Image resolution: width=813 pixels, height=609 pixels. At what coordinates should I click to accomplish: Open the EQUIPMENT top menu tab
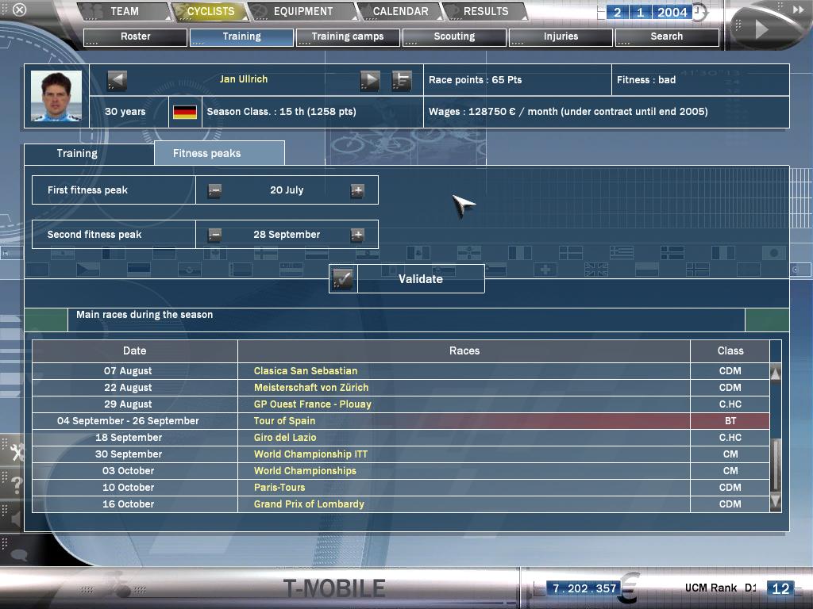click(x=302, y=12)
